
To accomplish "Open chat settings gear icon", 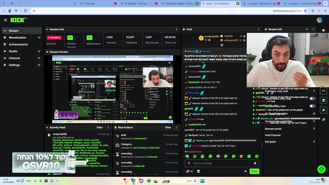I will [x=245, y=171].
